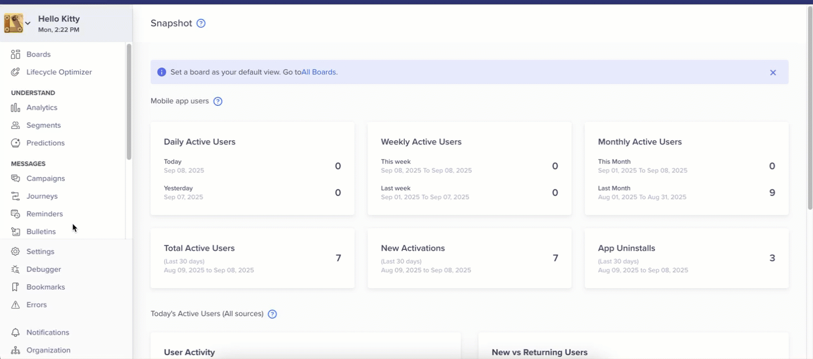Click the Journeys flow icon
Image resolution: width=813 pixels, height=359 pixels.
16,196
